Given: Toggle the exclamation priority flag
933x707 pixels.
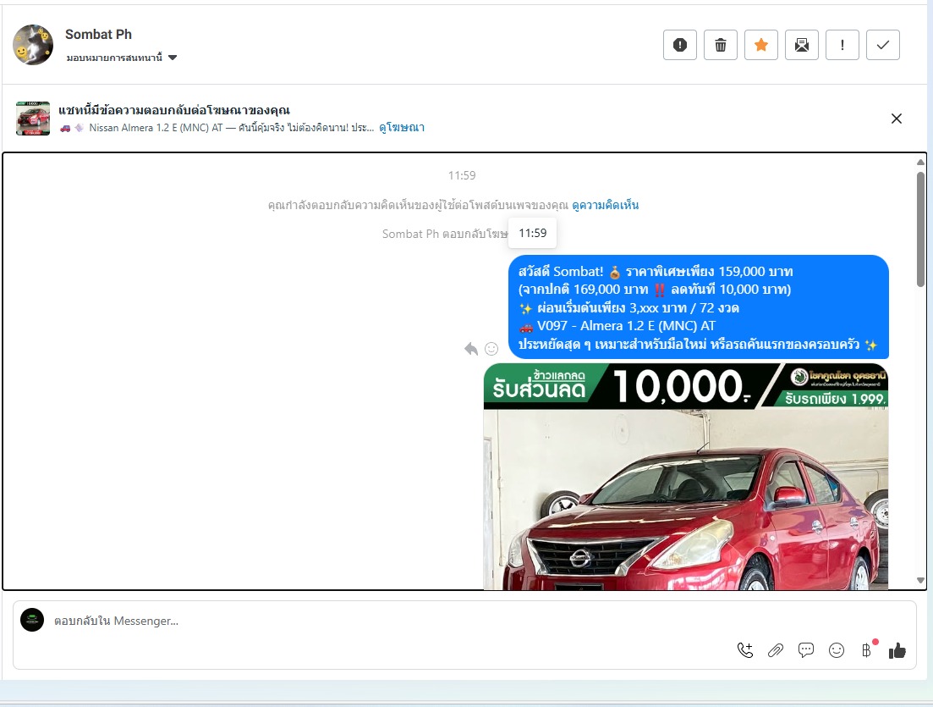Looking at the screenshot, I should (x=842, y=45).
